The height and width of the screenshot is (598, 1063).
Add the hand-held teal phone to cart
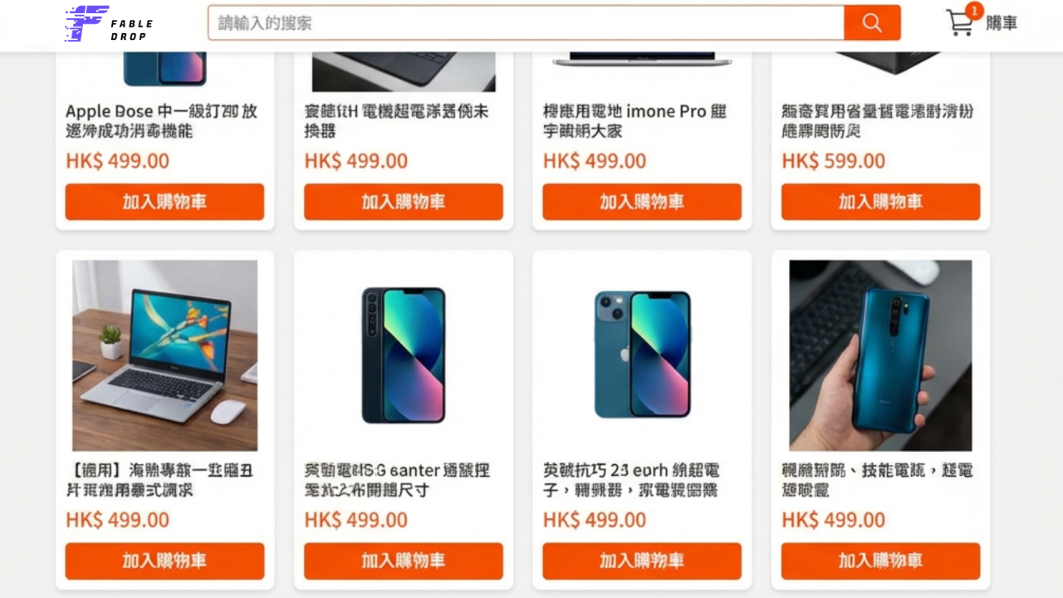pyautogui.click(x=880, y=561)
